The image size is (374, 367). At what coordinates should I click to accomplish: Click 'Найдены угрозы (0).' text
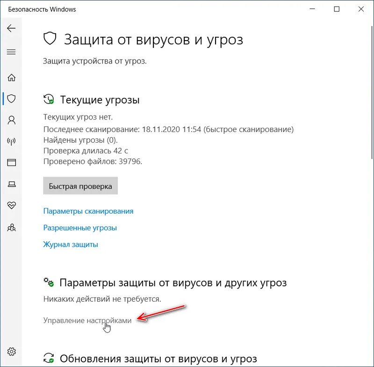click(80, 140)
